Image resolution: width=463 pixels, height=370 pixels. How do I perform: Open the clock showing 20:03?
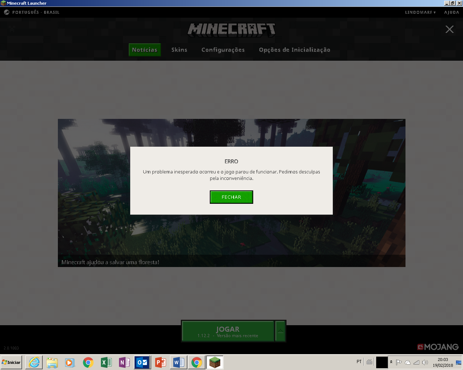443,362
